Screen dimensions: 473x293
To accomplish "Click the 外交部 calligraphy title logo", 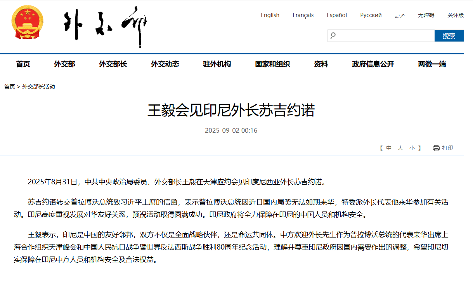I will tap(106, 26).
